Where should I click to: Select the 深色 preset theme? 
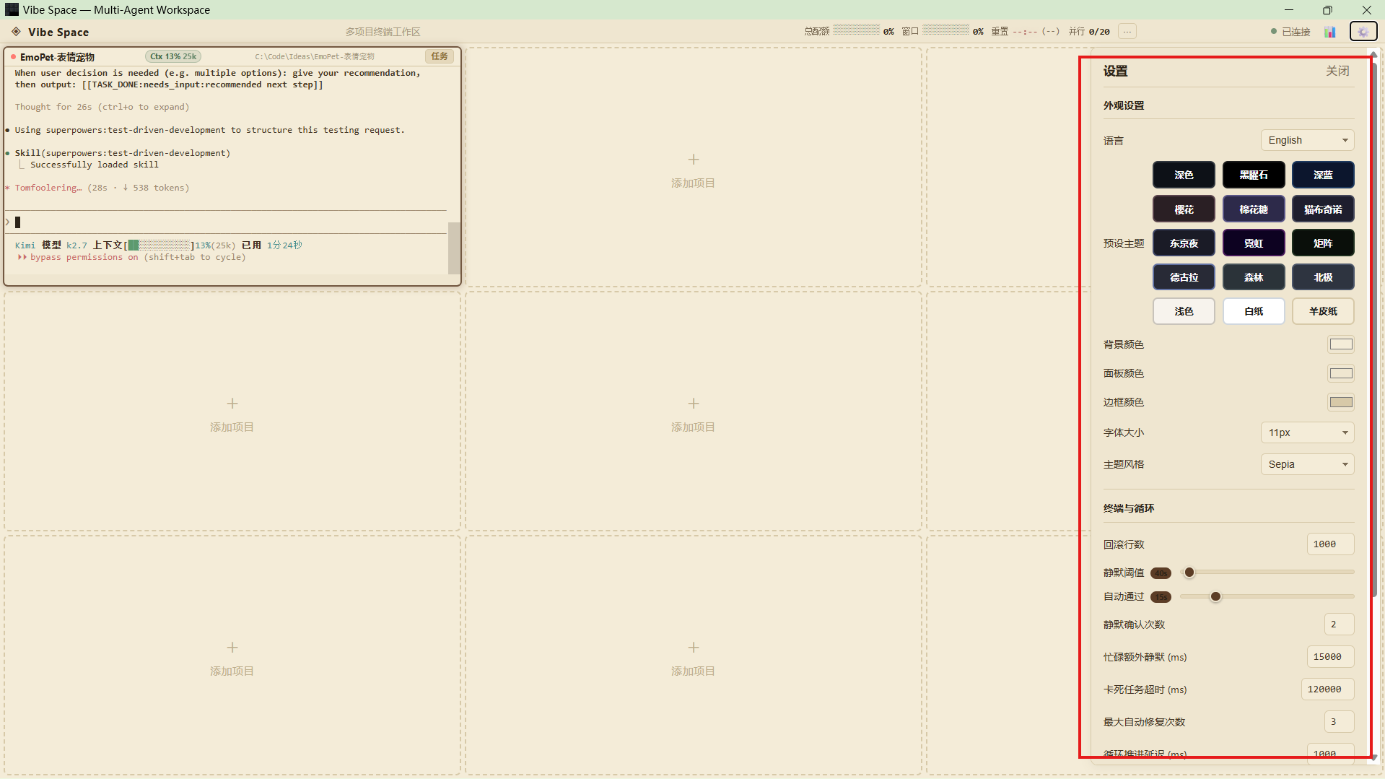[x=1184, y=175]
